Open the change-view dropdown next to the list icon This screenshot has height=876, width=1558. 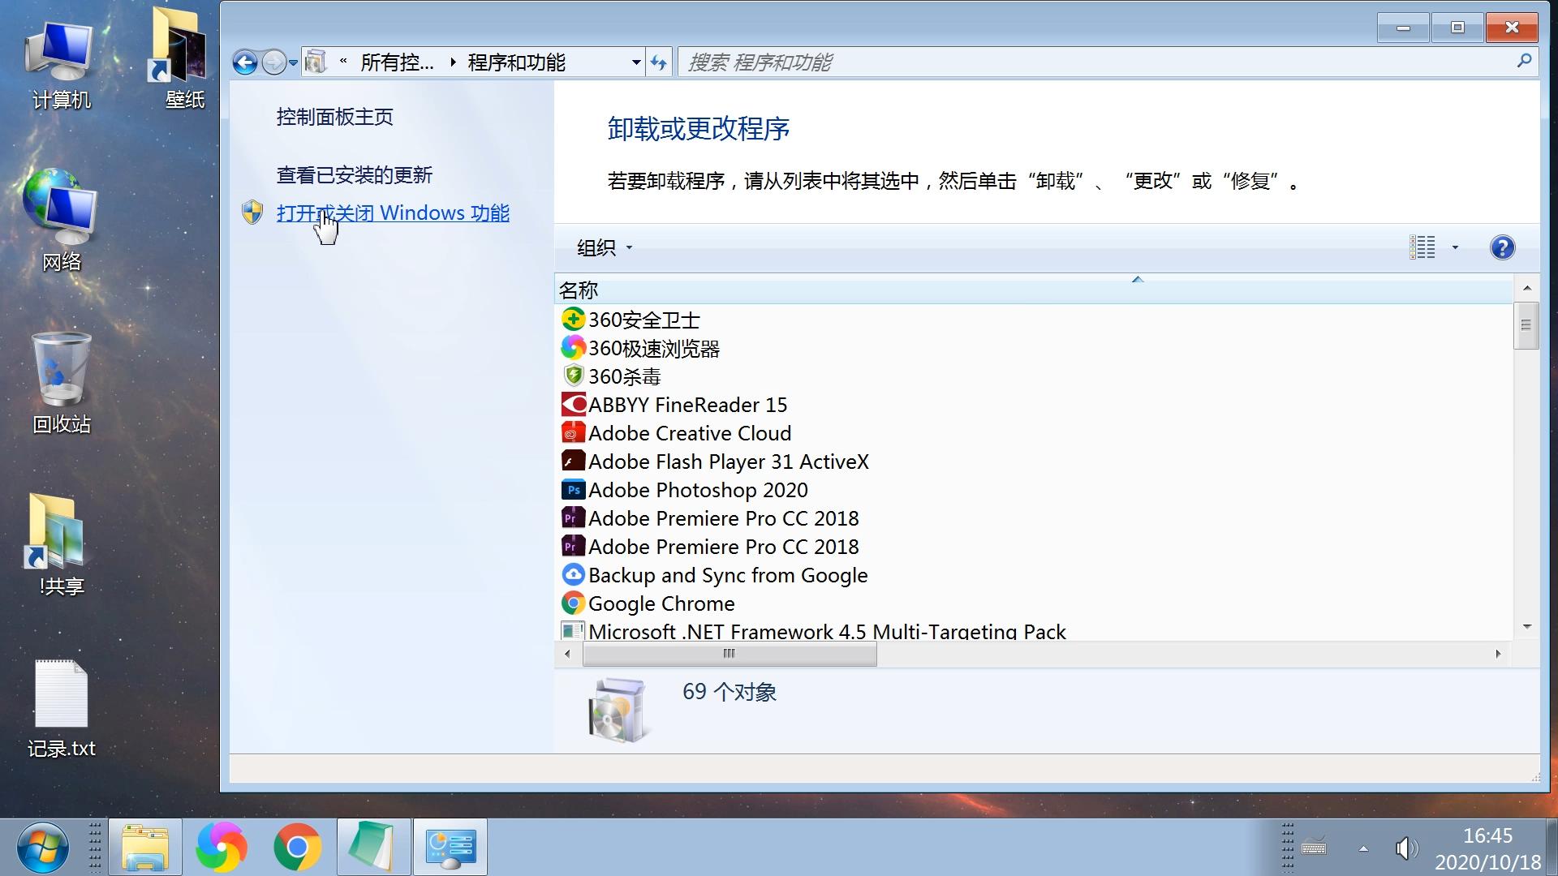click(1453, 247)
